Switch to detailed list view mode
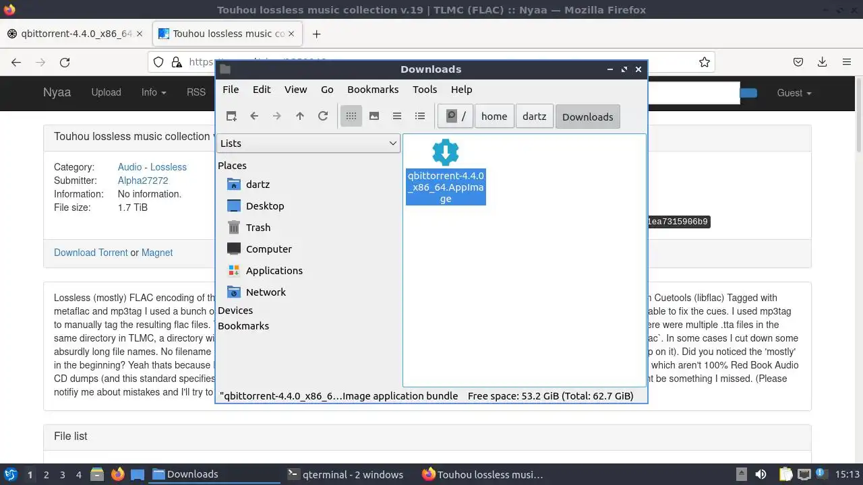The image size is (863, 485). coord(420,116)
